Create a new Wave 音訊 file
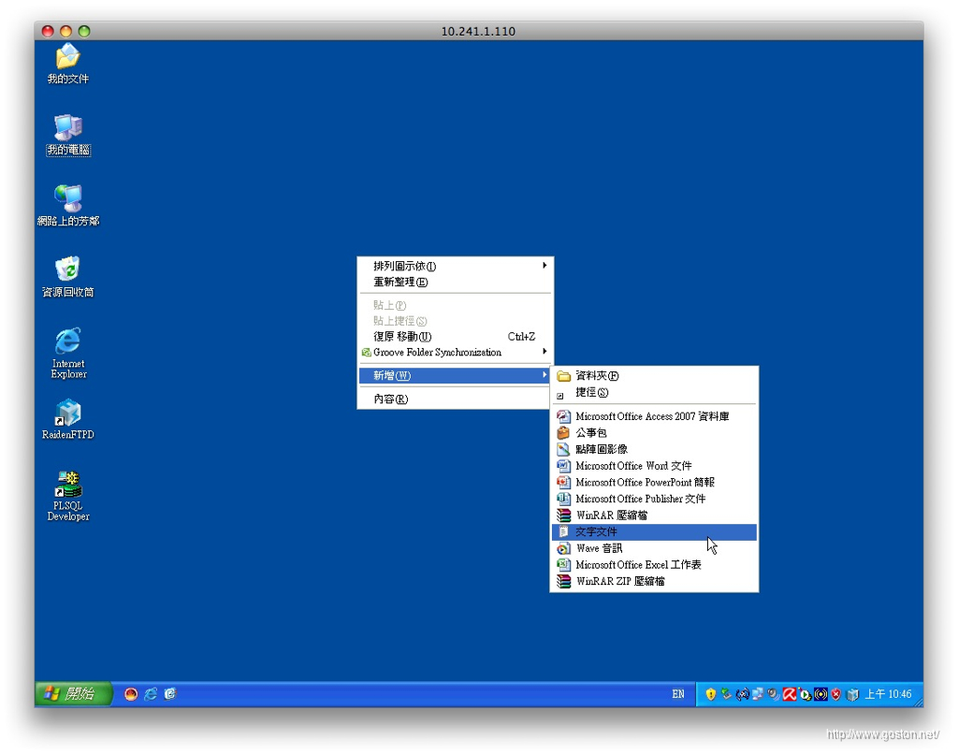The height and width of the screenshot is (755, 958). click(x=654, y=548)
